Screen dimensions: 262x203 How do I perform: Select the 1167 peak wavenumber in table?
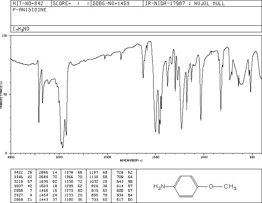[94, 173]
